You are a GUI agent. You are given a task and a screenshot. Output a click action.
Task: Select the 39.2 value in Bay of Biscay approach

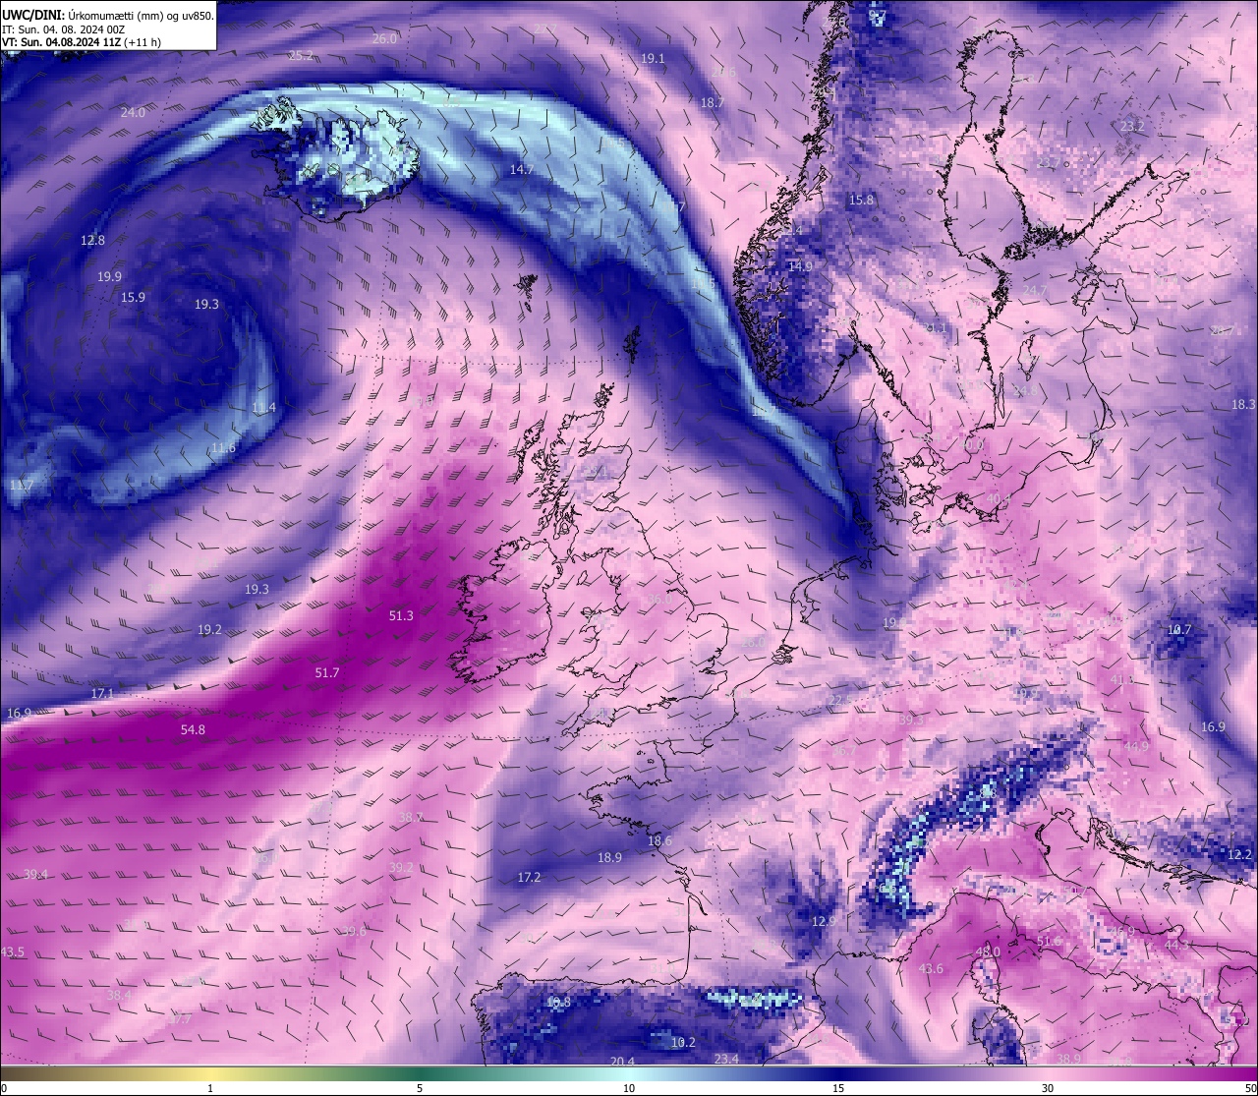click(x=401, y=867)
